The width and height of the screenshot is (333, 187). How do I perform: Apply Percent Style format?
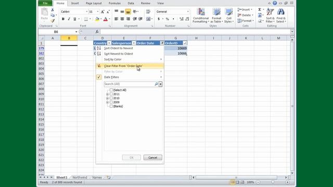(x=168, y=19)
